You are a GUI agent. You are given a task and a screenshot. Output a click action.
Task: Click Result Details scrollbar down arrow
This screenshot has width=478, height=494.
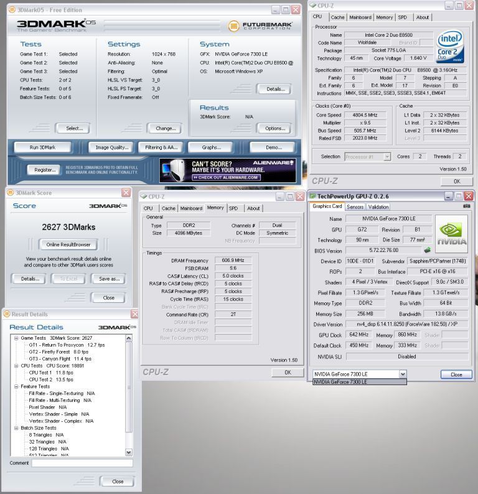[x=129, y=452]
